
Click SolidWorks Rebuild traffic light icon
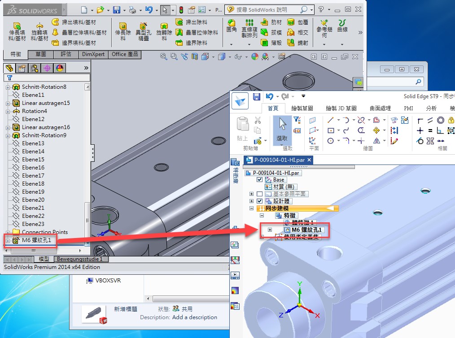click(181, 10)
